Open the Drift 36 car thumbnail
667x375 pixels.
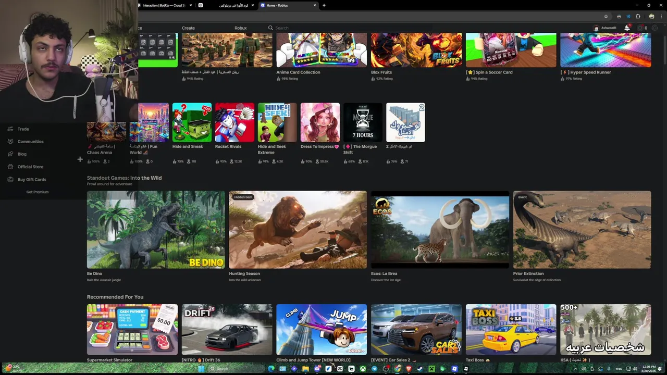227,330
